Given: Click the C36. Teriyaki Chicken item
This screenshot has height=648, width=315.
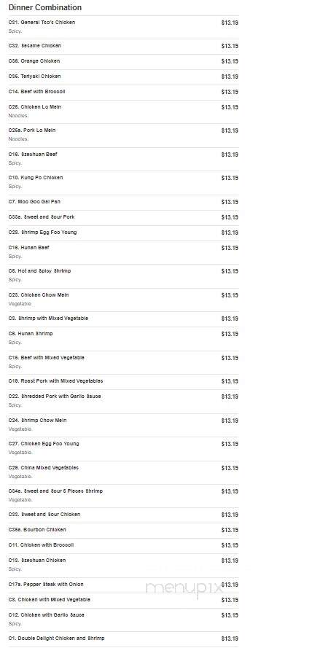Looking at the screenshot, I should pyautogui.click(x=124, y=77).
